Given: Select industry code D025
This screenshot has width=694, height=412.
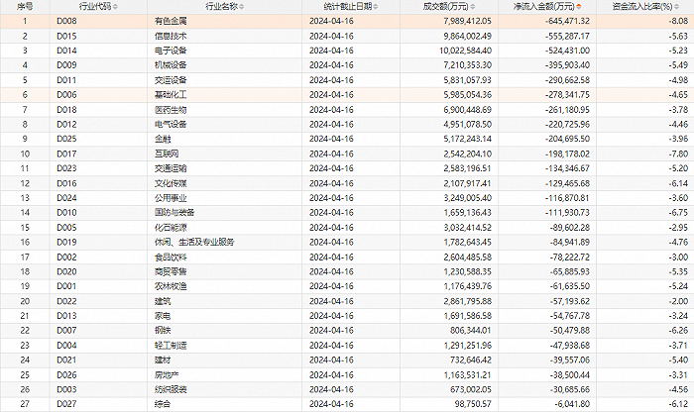Looking at the screenshot, I should coord(66,139).
